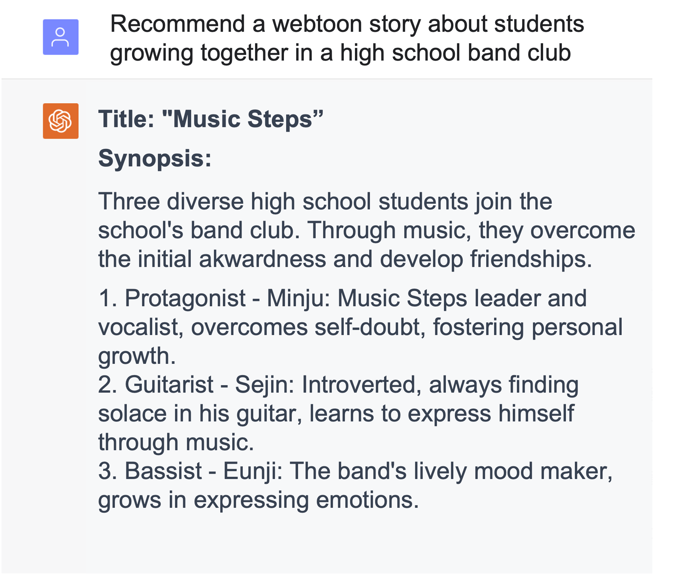Click the name "Sejin" in the list
The width and height of the screenshot is (677, 574).
point(262,385)
